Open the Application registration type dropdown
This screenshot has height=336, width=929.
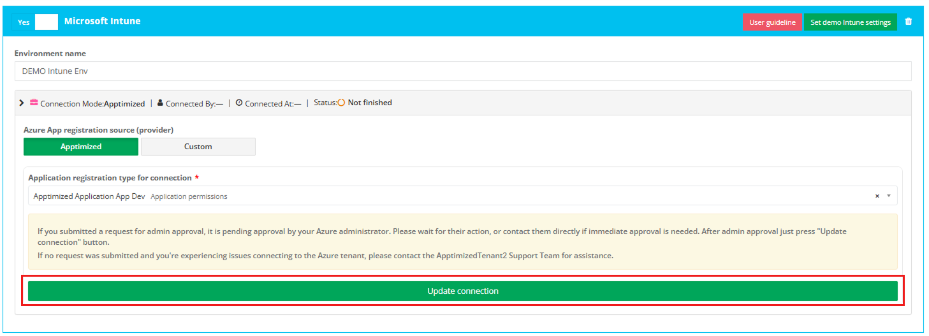tap(446, 196)
